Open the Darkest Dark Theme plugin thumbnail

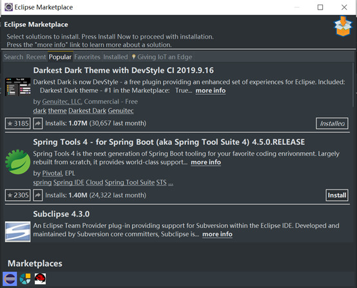click(x=18, y=87)
